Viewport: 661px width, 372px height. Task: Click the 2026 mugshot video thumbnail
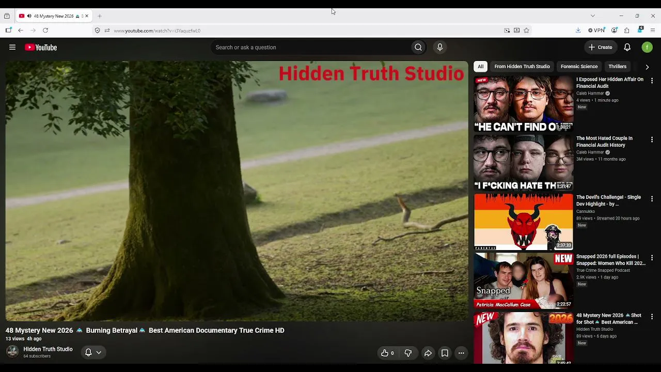[524, 338]
